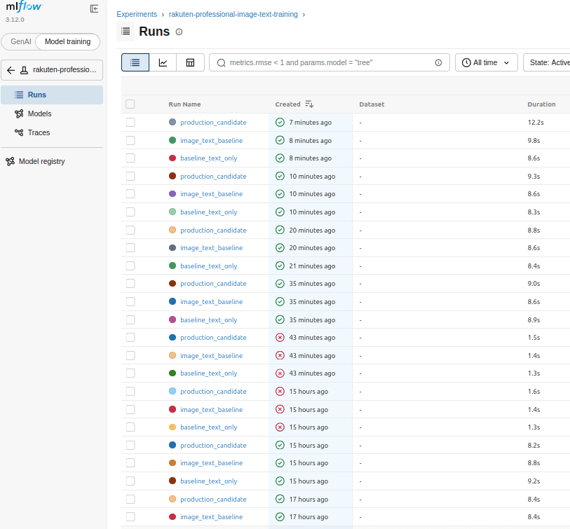Check the 7 minutes ago production_candidate run

pyautogui.click(x=130, y=123)
